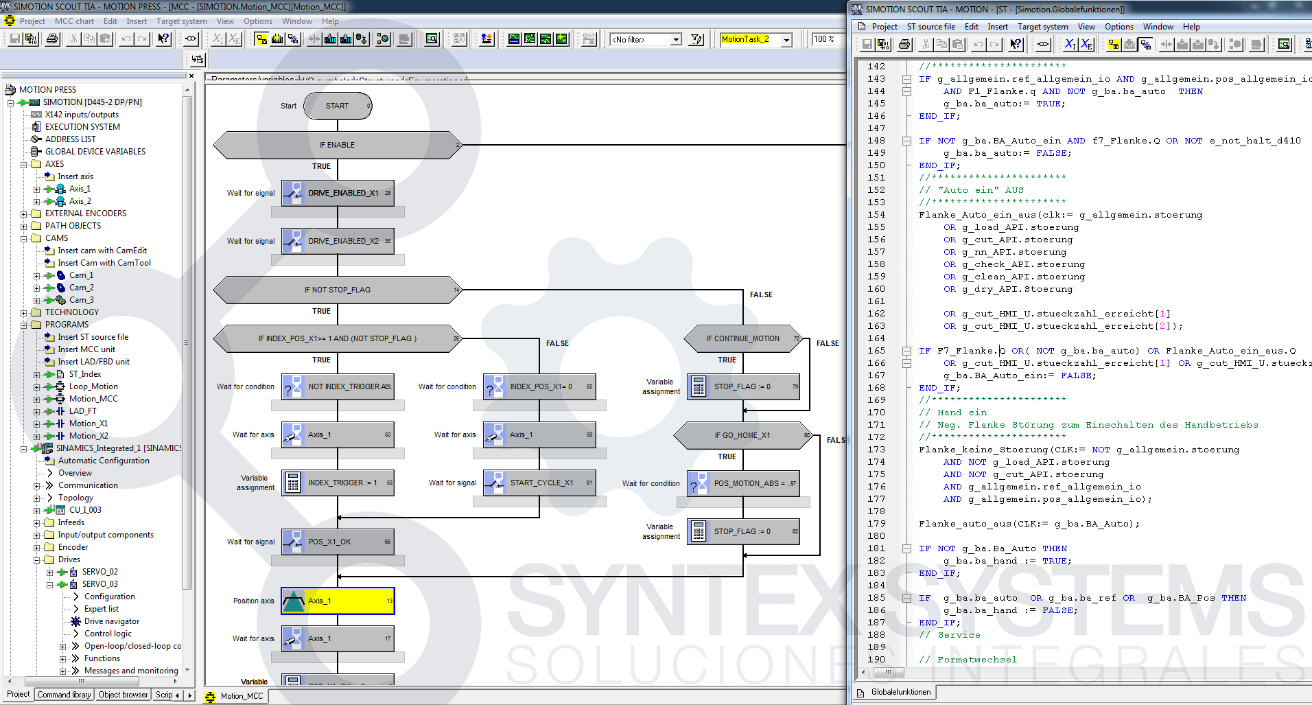Select the IF CONTINUE_MOTION condition block
The width and height of the screenshot is (1312, 705).
coord(743,338)
